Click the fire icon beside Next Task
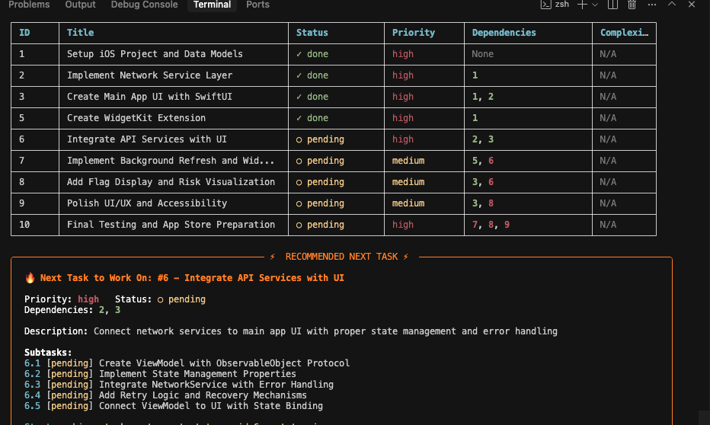710x425 pixels. point(30,278)
